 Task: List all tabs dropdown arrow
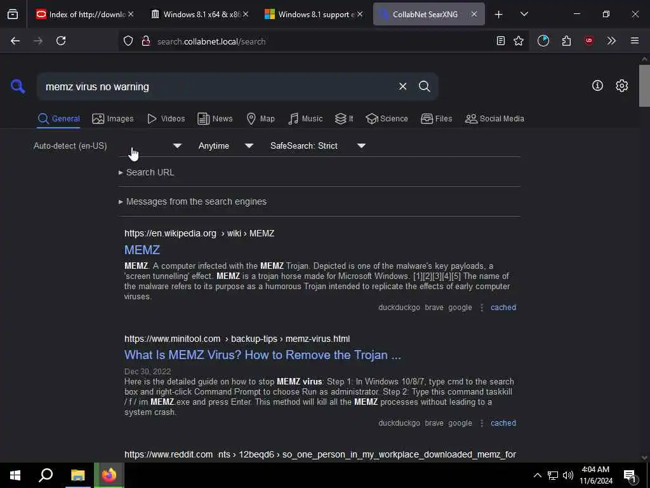pos(524,14)
